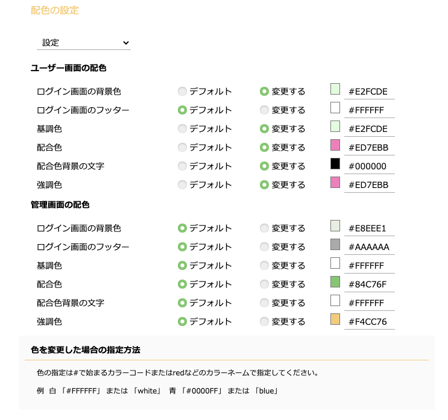
Task: Select 変更する for admin 配合色
Action: (264, 284)
